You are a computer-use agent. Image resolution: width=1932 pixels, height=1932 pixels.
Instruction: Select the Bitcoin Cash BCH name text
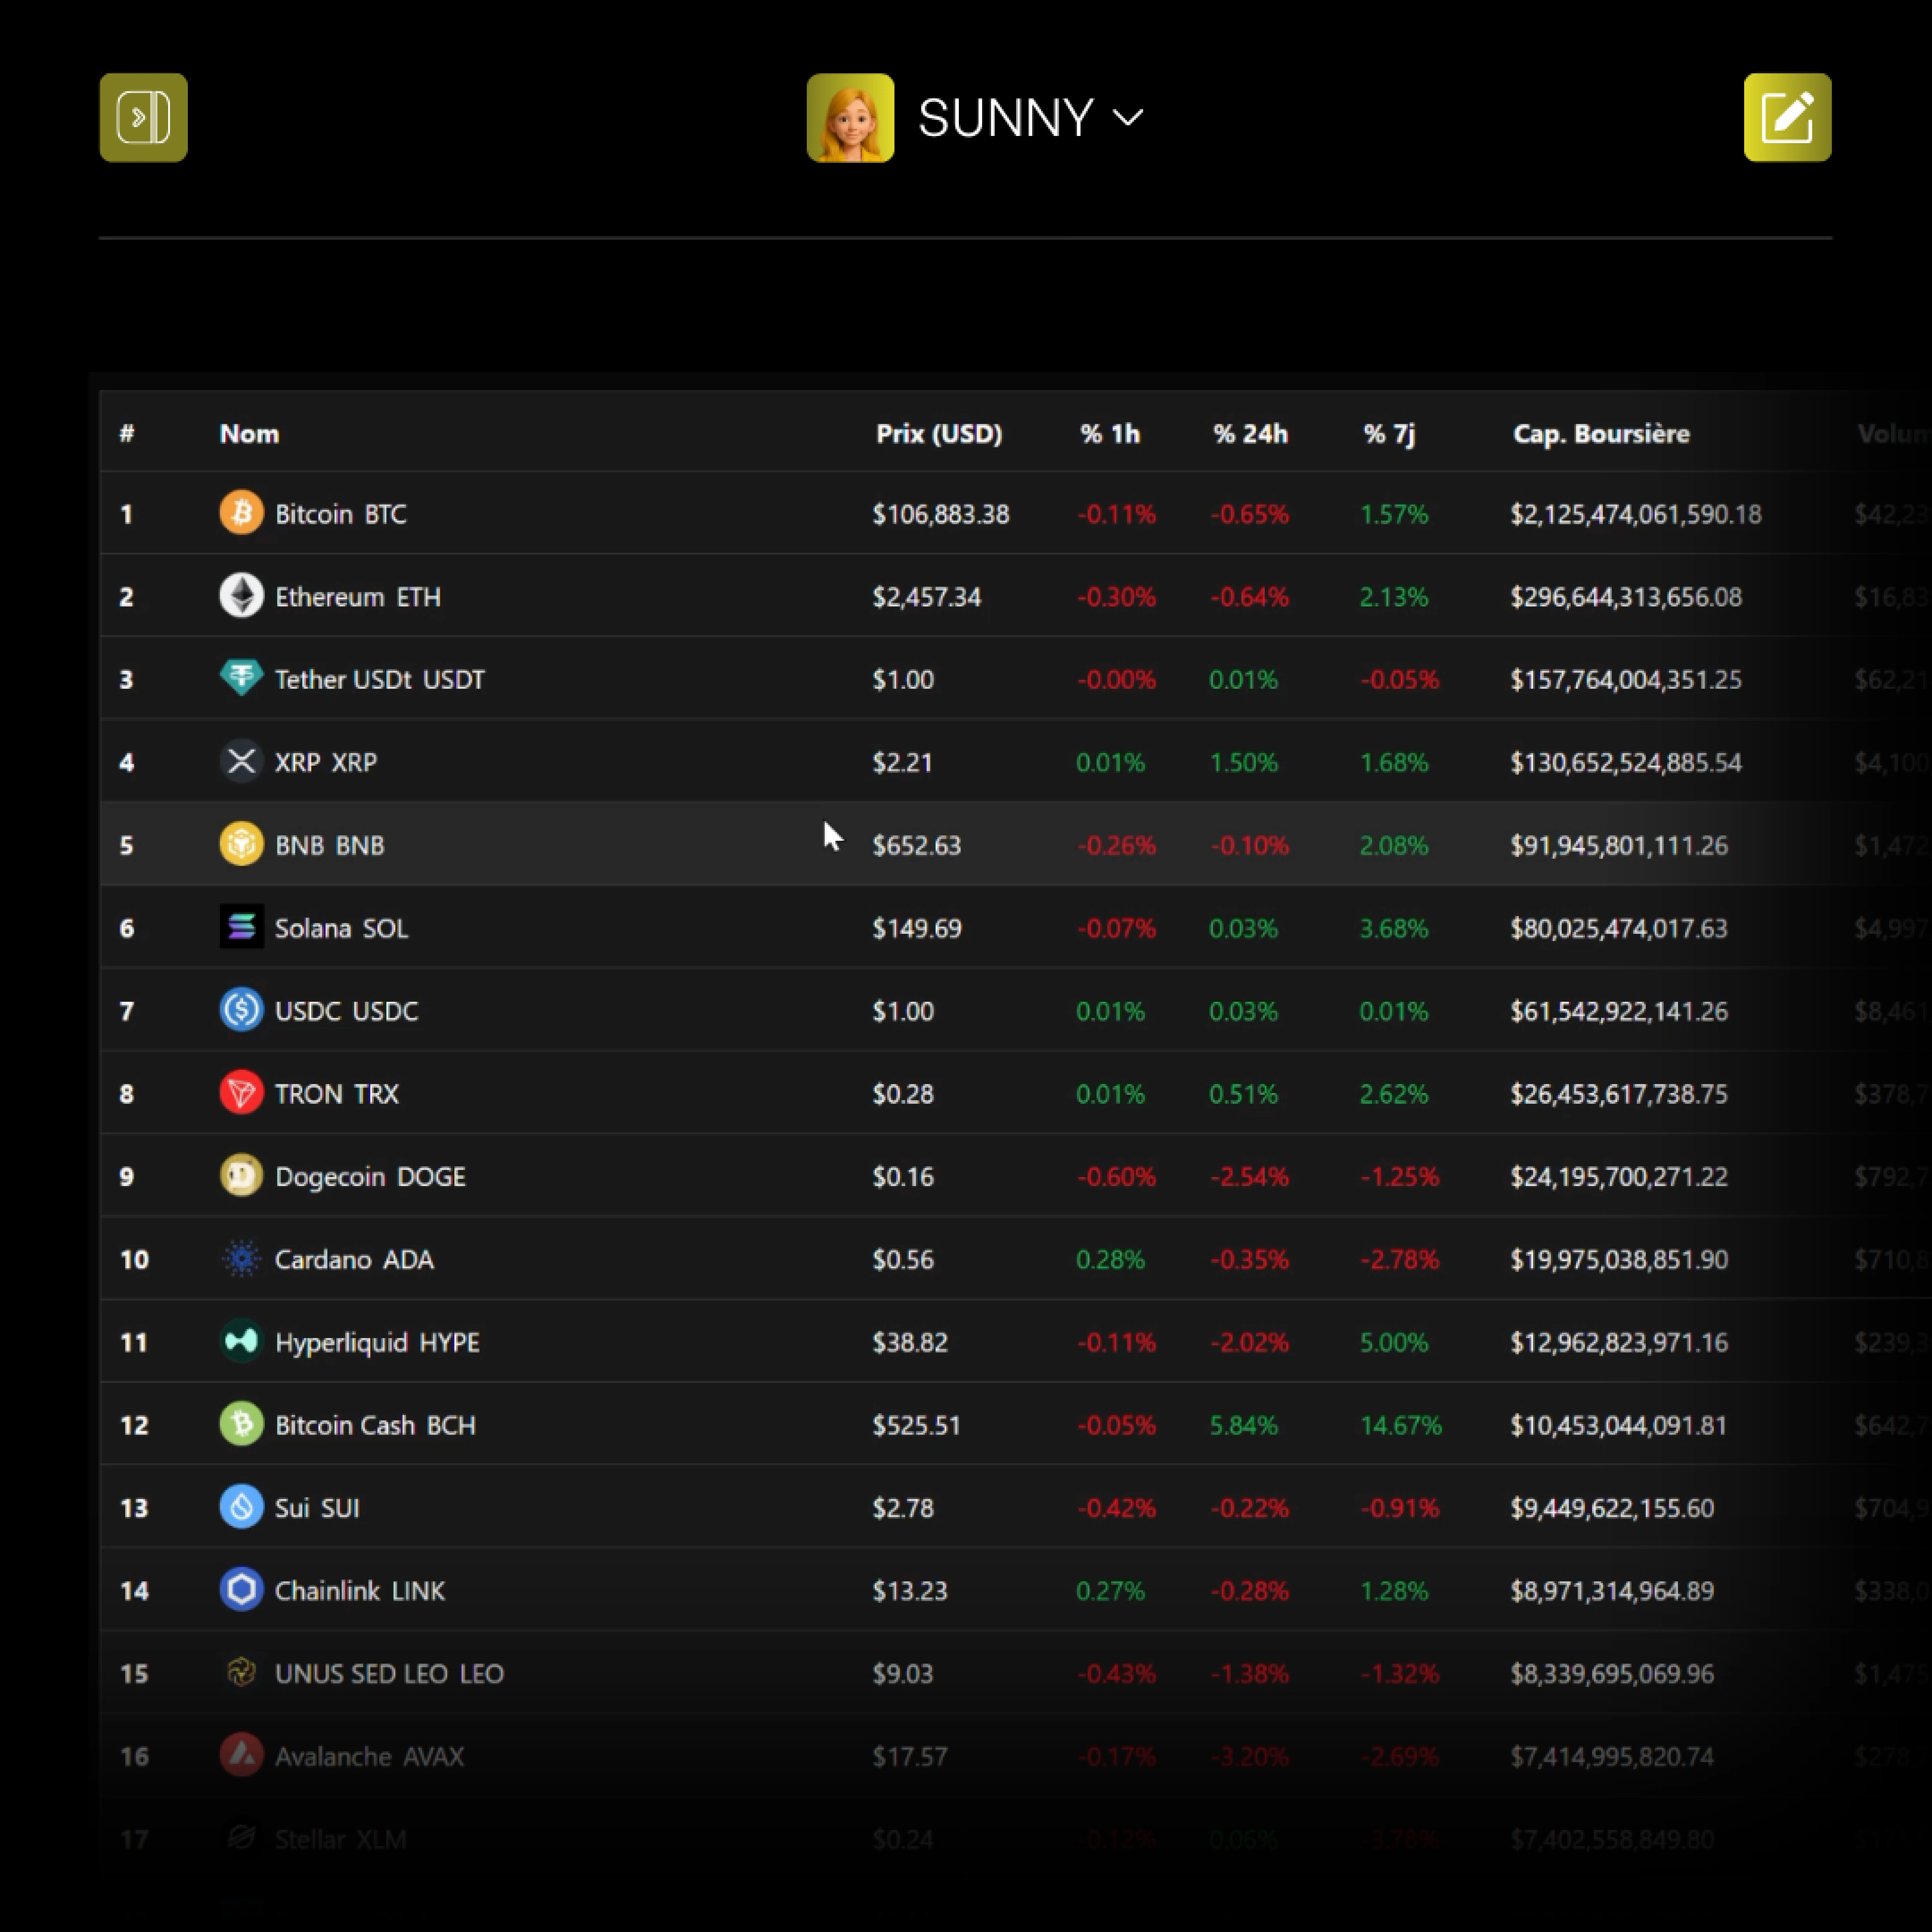click(x=376, y=1425)
